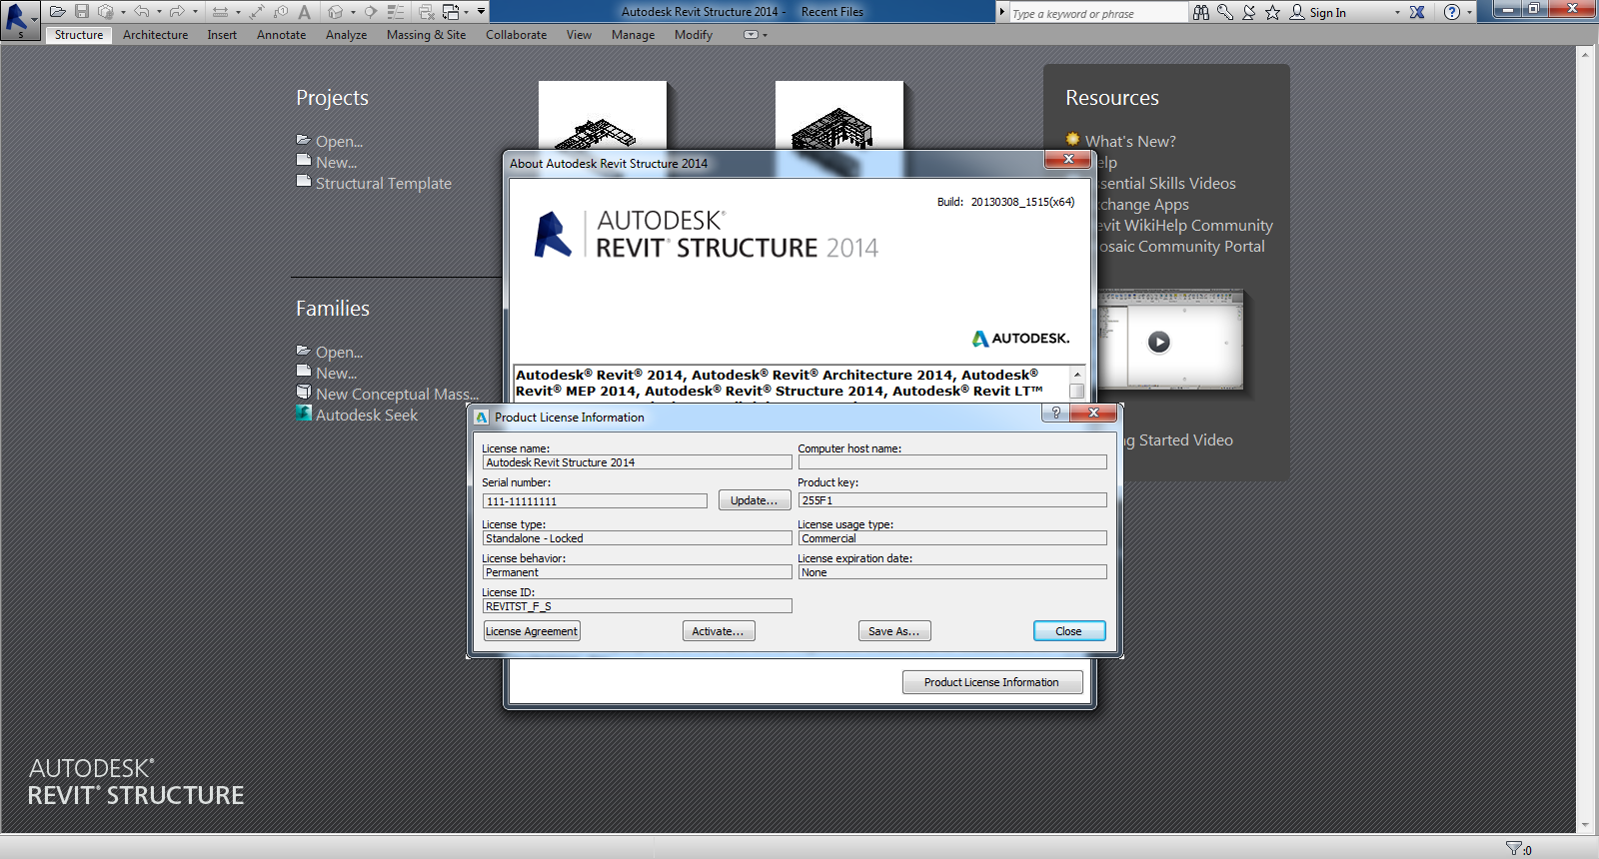Switch to the Massing & Site tab
Image resolution: width=1599 pixels, height=859 pixels.
point(426,35)
